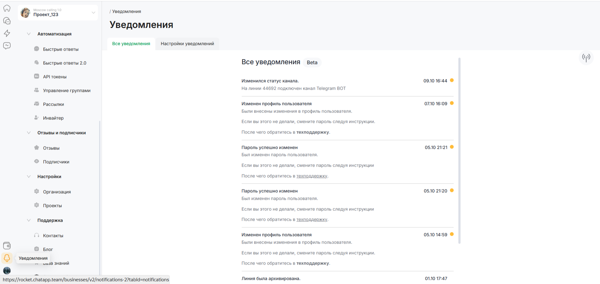Click техподдержку link in 05.10 21:21 notification
This screenshot has height=284, width=600.
pyautogui.click(x=312, y=176)
